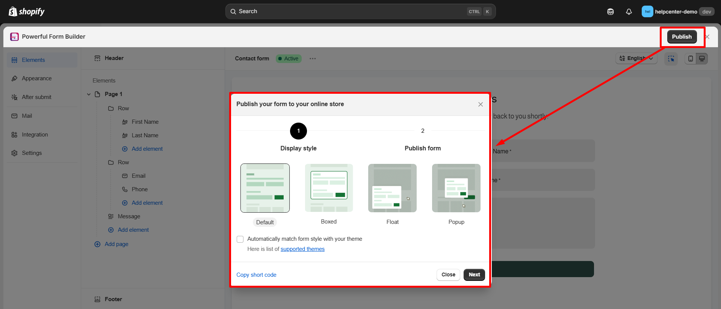Click the element selector cursor icon
This screenshot has height=309, width=721.
[x=671, y=58]
